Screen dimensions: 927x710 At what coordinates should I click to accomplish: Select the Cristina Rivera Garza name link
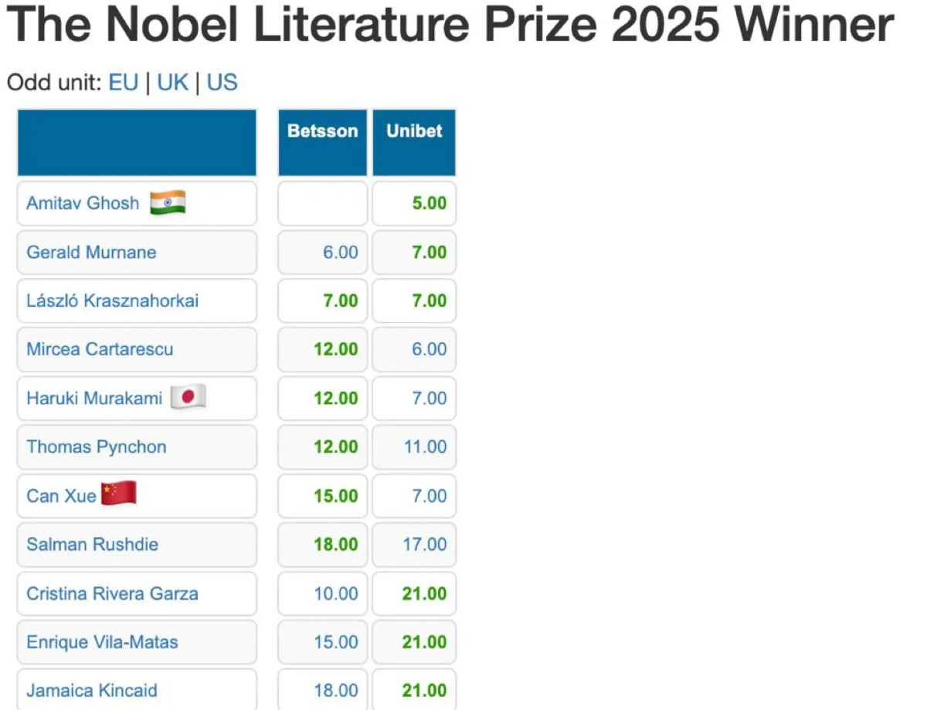coord(112,593)
